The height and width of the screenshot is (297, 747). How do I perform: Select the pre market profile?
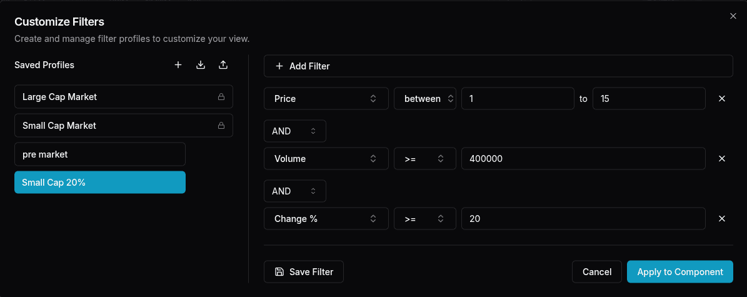(x=100, y=154)
